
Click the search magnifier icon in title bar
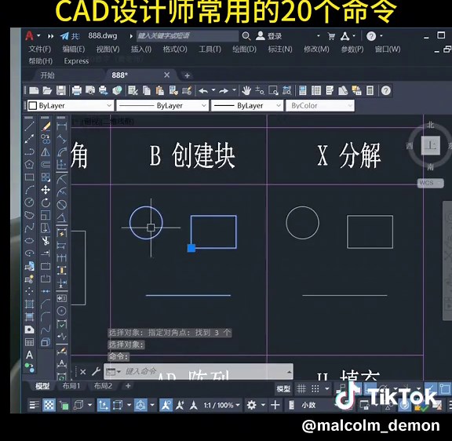tap(246, 36)
